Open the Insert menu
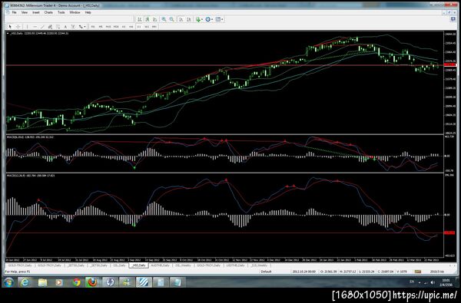Viewport: 461px width, 303px height. click(36, 12)
